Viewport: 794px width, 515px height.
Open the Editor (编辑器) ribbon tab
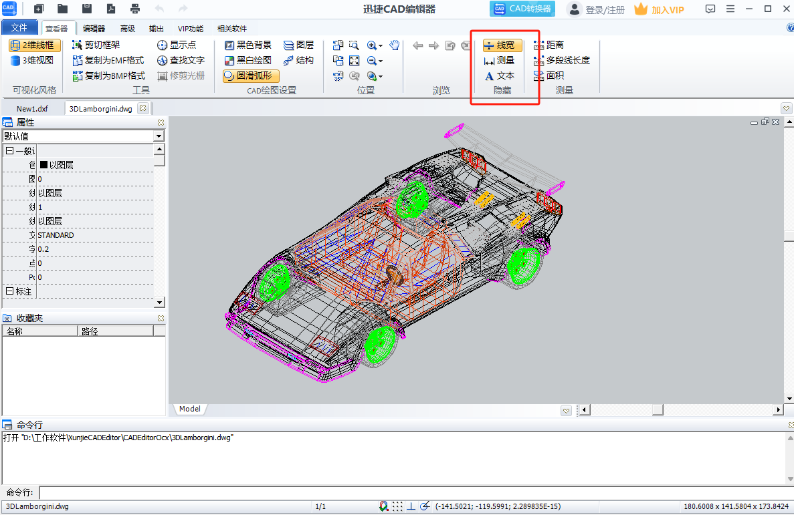pos(94,29)
